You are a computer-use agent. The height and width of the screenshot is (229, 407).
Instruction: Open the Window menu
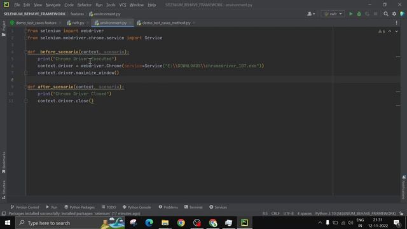pos(137,5)
